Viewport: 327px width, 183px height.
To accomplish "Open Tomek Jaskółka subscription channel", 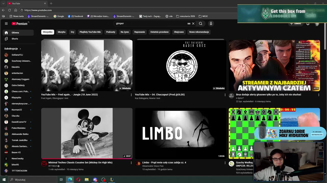I will (x=18, y=140).
